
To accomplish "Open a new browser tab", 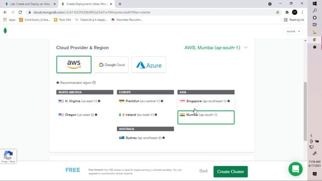I will pos(120,4).
